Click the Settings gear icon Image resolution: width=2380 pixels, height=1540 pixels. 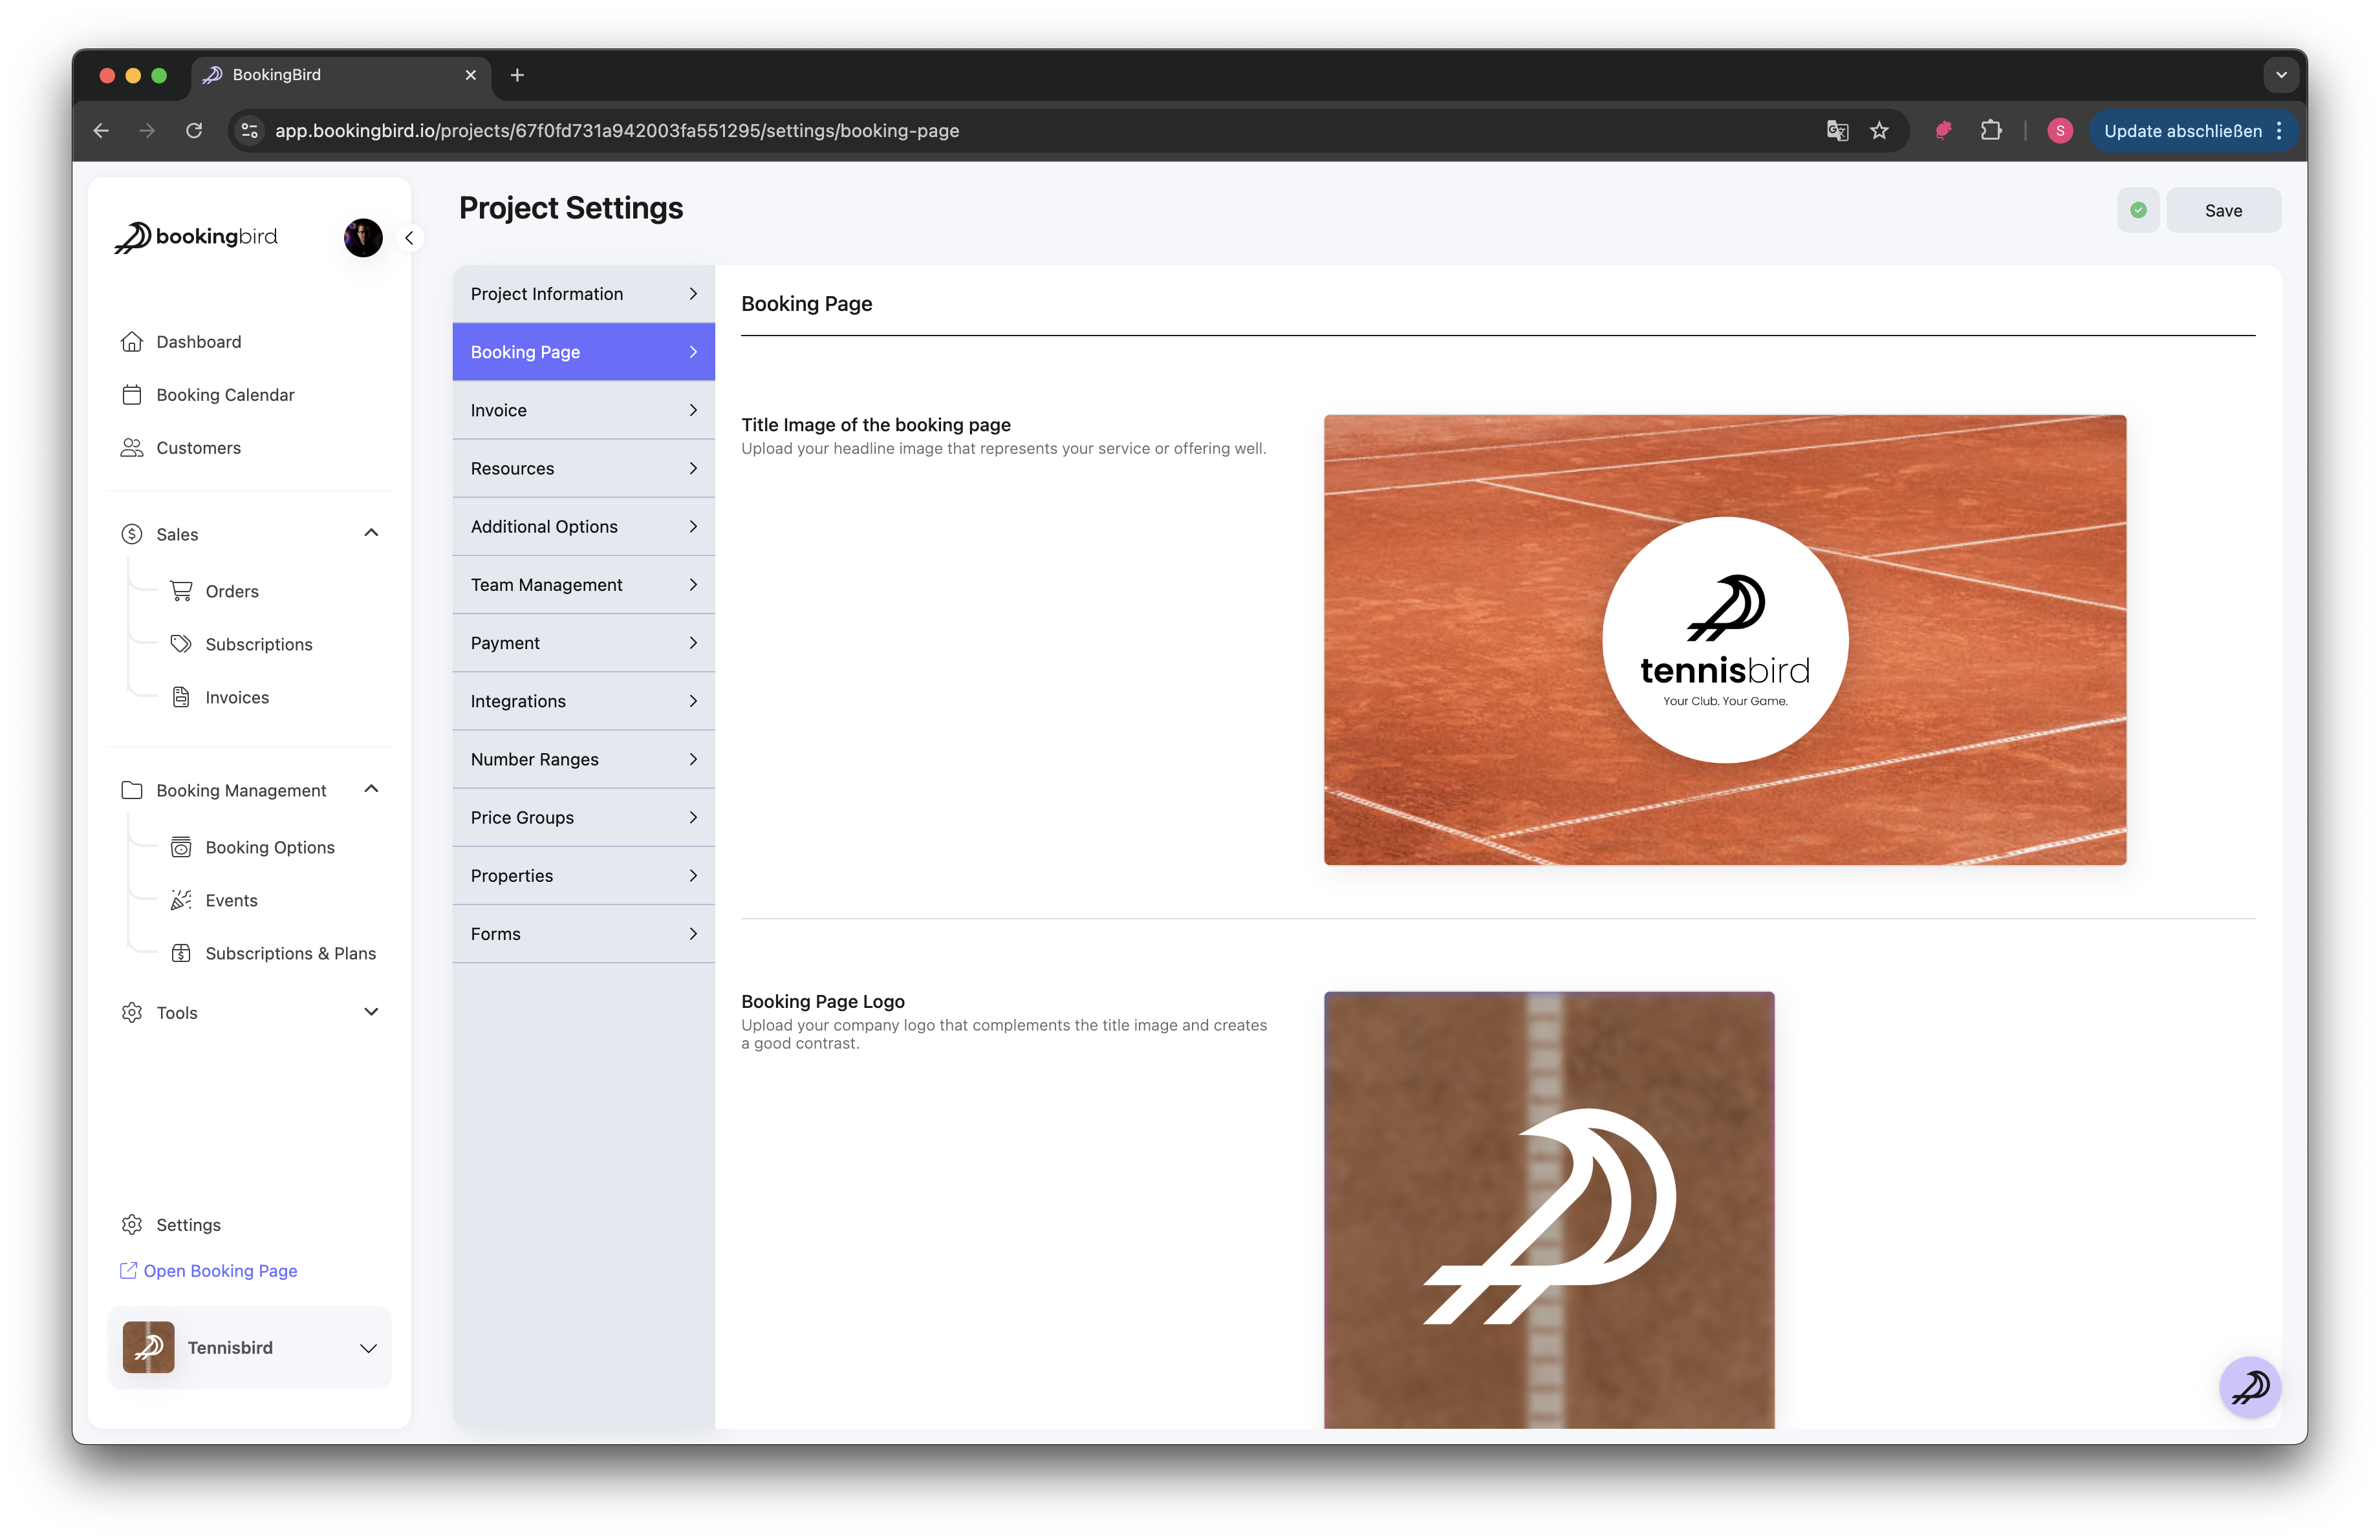click(x=132, y=1225)
